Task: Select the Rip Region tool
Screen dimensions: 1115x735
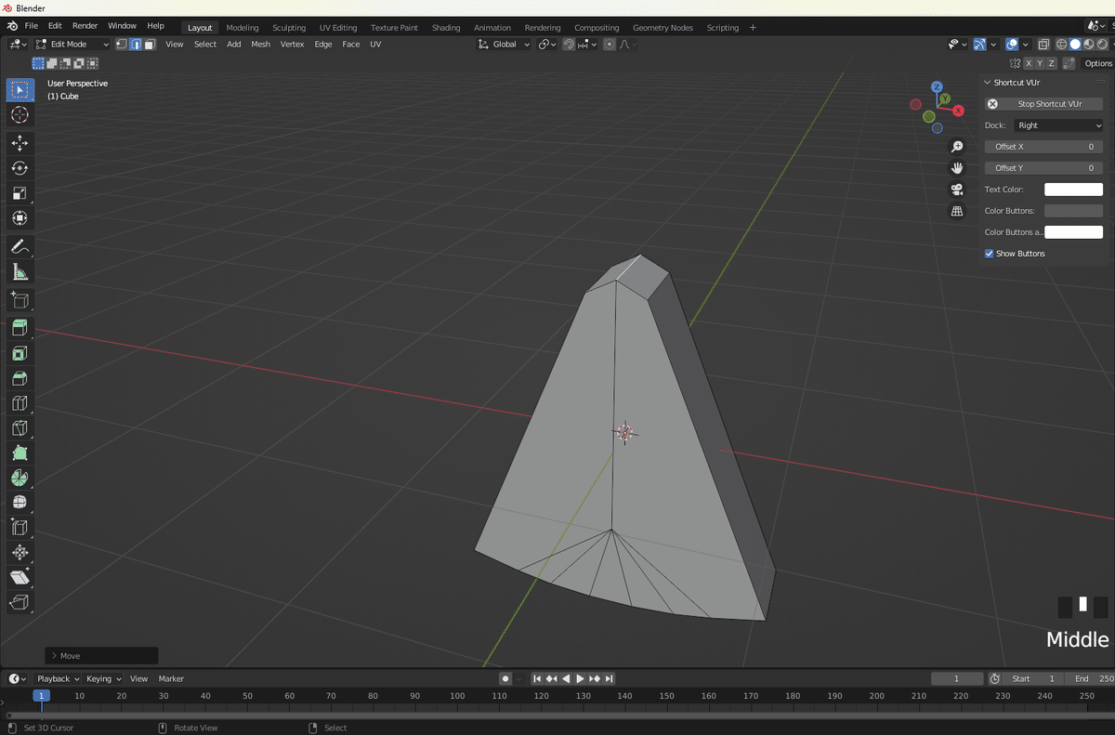Action: click(x=20, y=603)
